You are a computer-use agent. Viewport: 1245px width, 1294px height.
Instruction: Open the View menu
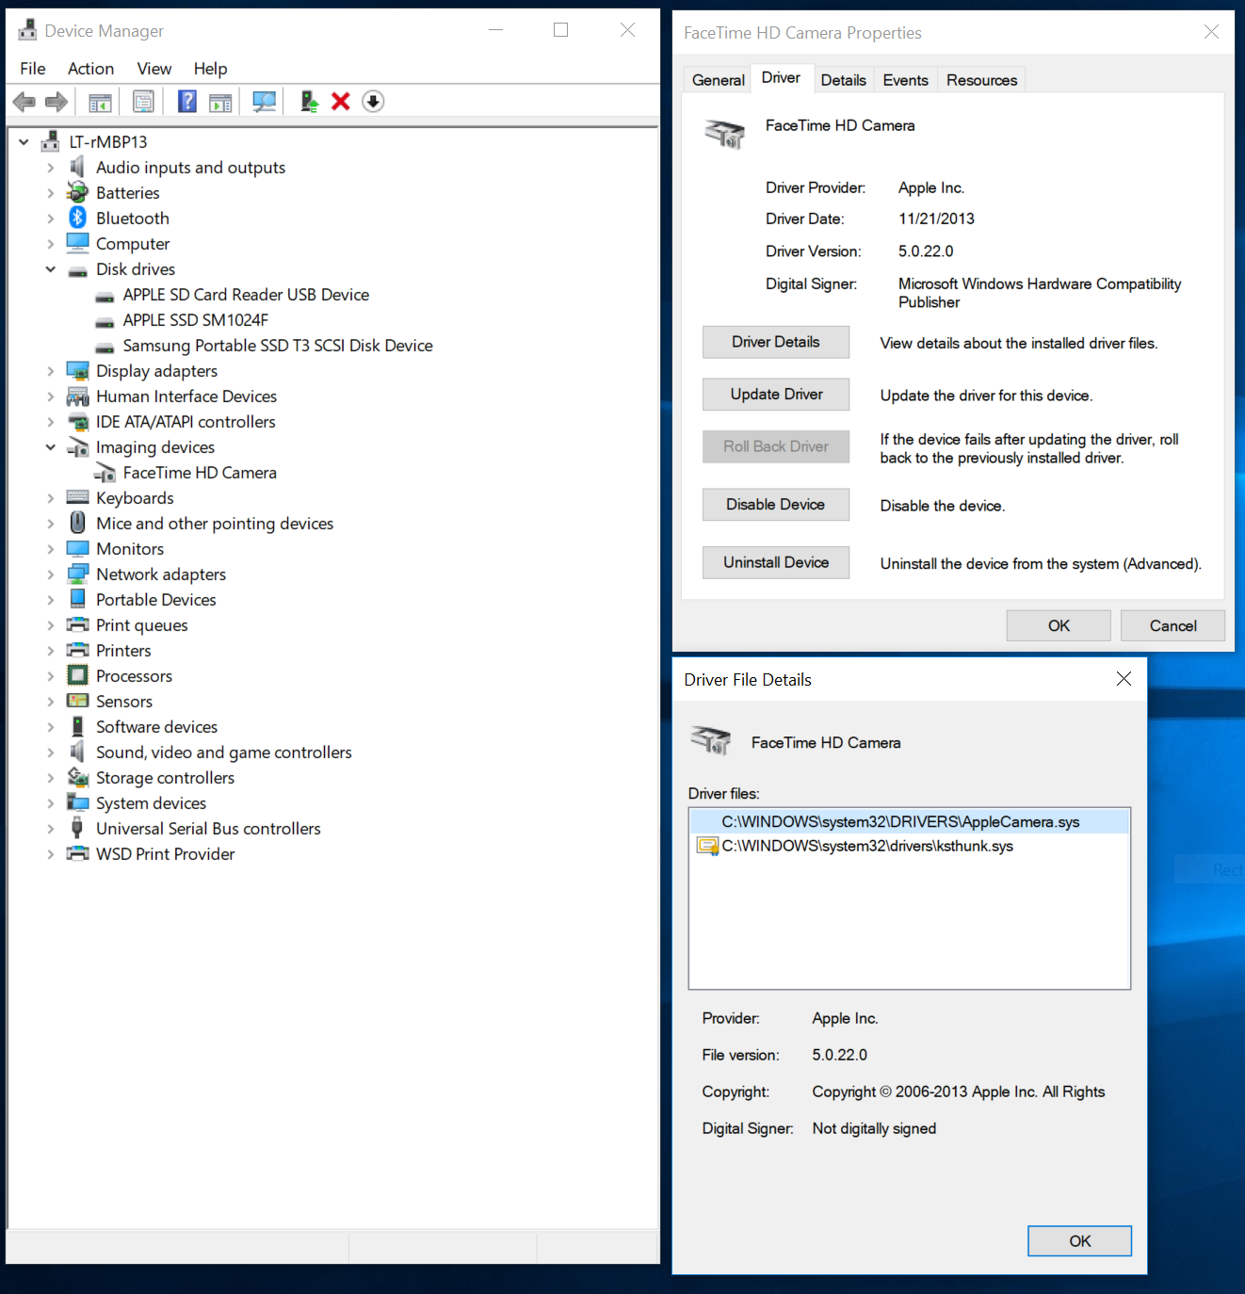[x=154, y=69]
